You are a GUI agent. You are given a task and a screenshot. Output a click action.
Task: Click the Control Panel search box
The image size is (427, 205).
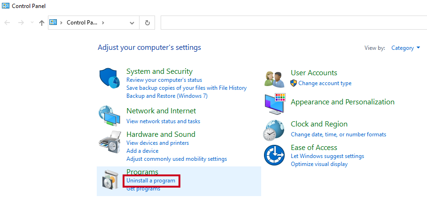294,23
